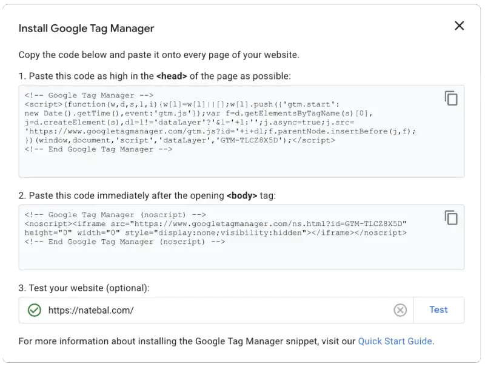Click the '<!-- Google Tag Manager (noscript) -->' line

click(115, 215)
